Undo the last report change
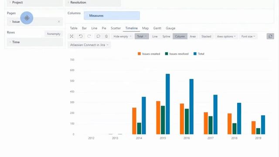Image resolution: width=279 pixels, height=157 pixels. 81,36
